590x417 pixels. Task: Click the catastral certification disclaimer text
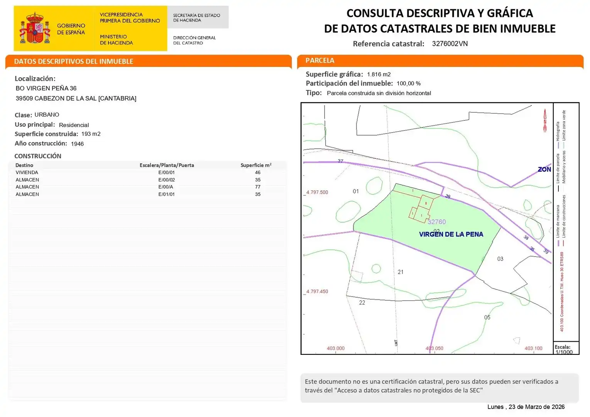pos(431,386)
